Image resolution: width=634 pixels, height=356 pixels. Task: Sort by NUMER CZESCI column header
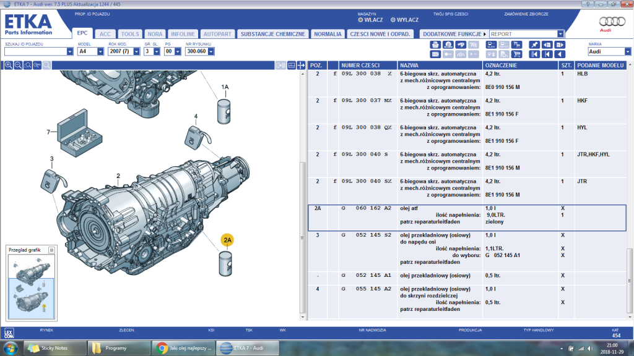point(368,66)
